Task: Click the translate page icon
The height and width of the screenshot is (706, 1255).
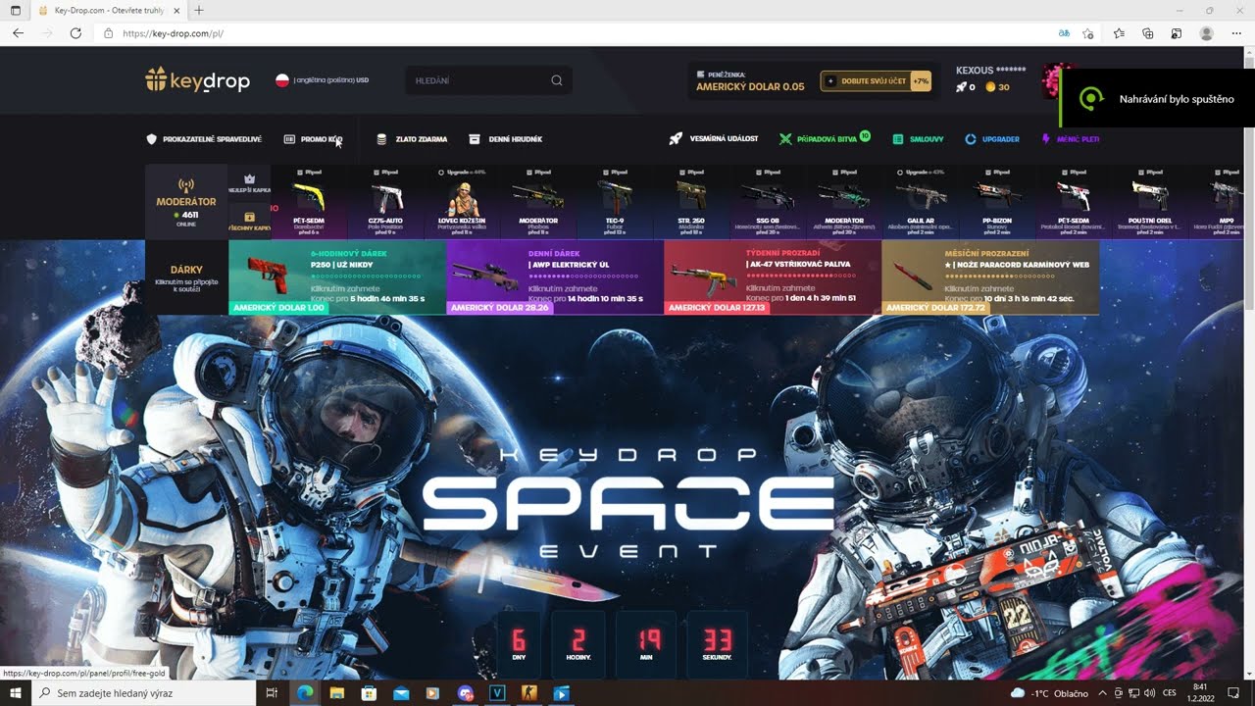Action: click(1064, 33)
